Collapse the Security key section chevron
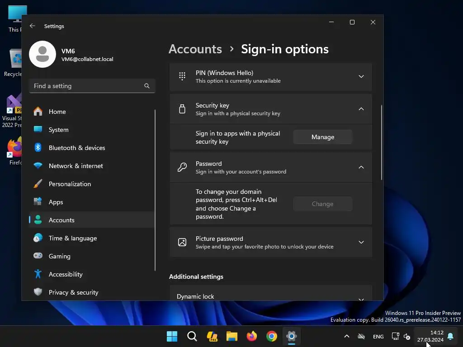This screenshot has width=463, height=347. click(361, 109)
